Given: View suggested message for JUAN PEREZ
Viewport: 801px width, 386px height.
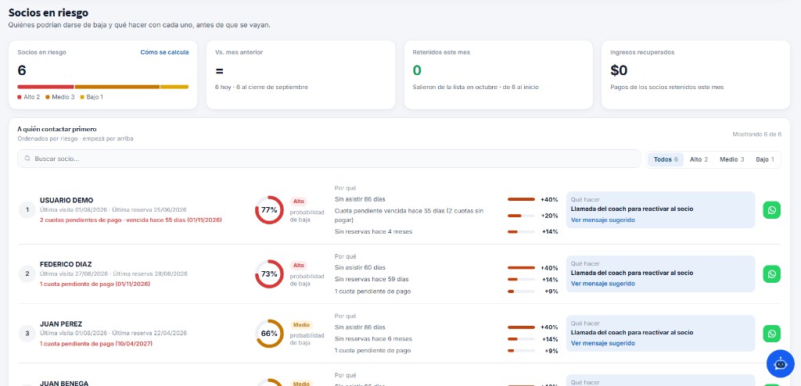Looking at the screenshot, I should tap(603, 343).
